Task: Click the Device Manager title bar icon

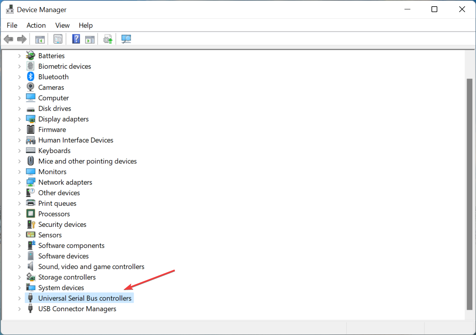Action: click(x=10, y=9)
